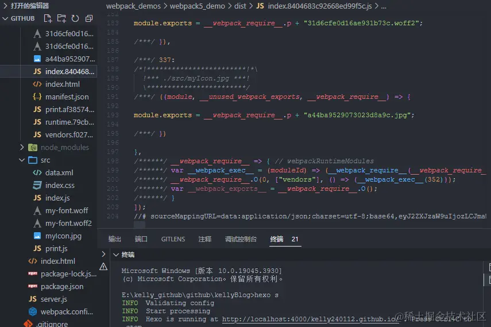Viewport: 491px width, 327px height.
Task: Open index.html below index.840468 file
Action: [x=63, y=84]
